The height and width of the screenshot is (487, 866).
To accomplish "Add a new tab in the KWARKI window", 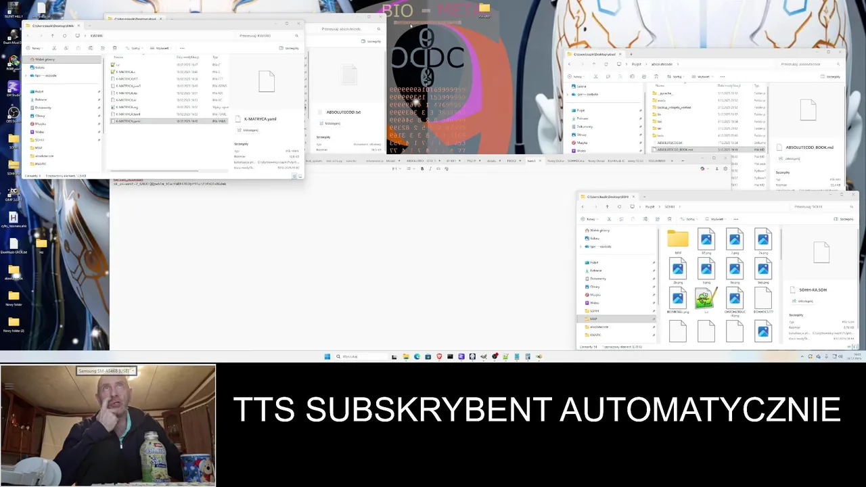I will coord(89,25).
